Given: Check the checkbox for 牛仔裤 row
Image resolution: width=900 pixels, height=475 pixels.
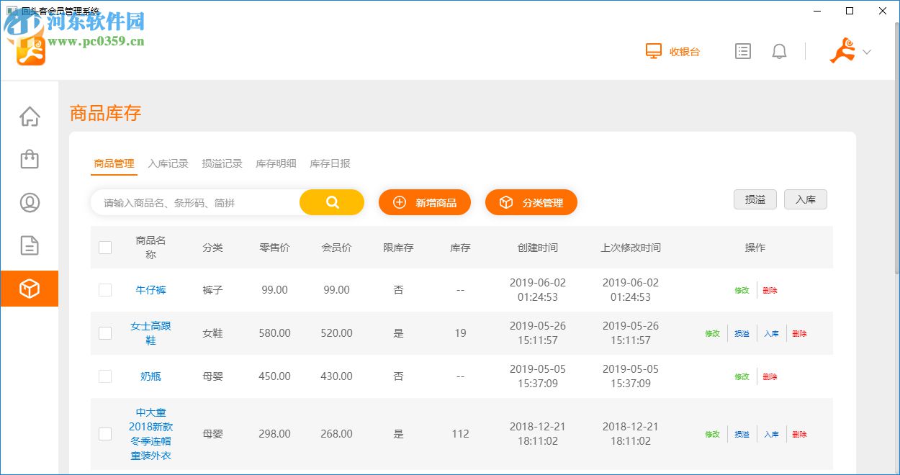Looking at the screenshot, I should tap(105, 290).
